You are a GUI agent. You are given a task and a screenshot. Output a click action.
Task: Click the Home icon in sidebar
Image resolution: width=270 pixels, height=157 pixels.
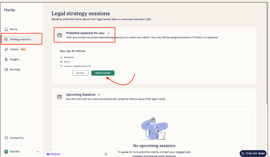tap(6, 29)
